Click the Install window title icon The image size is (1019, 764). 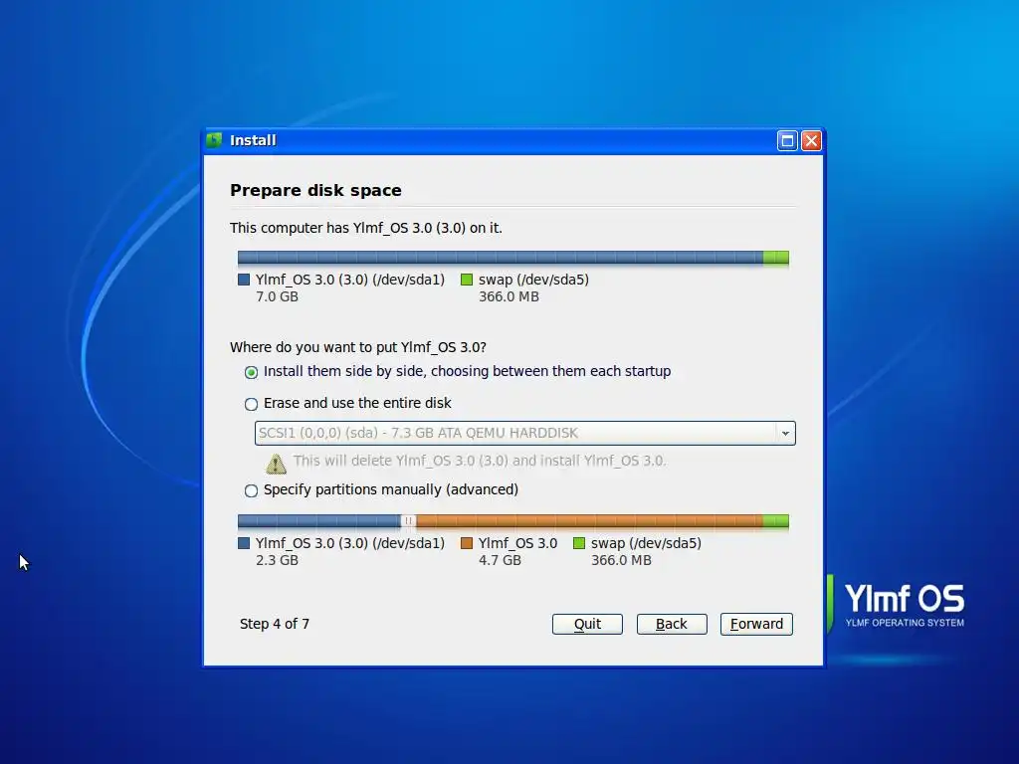click(x=214, y=139)
